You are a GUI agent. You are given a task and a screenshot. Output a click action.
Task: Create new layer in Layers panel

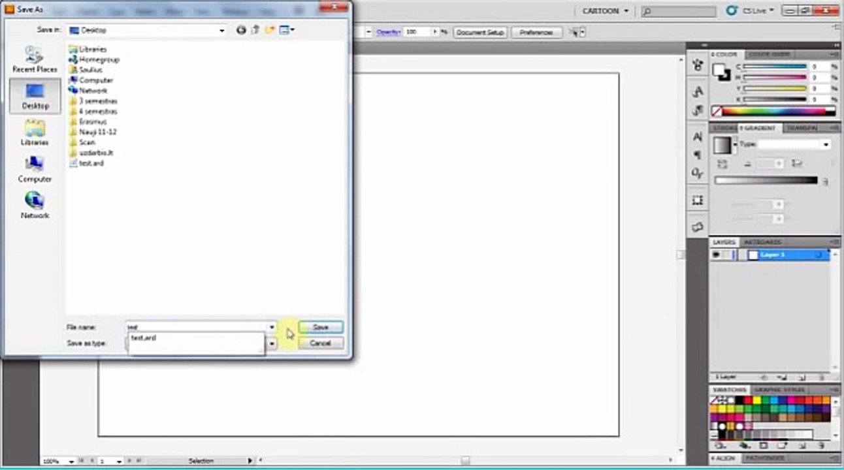[x=802, y=377]
